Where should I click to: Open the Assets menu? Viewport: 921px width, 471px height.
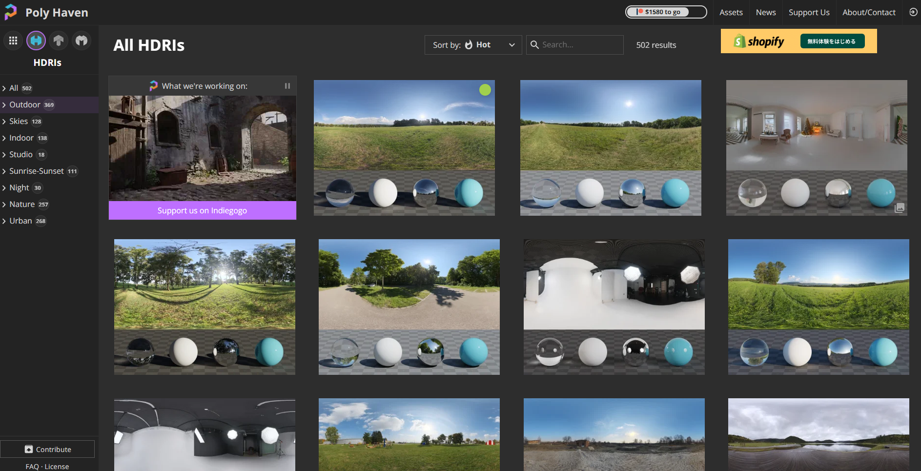coord(731,12)
